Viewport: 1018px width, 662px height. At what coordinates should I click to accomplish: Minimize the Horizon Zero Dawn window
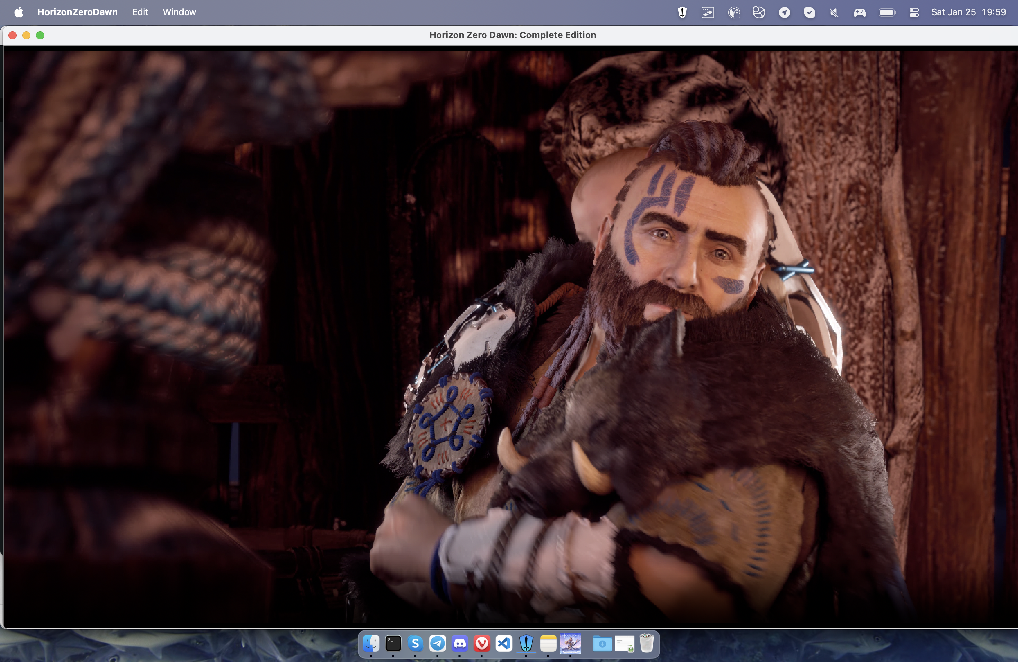[x=26, y=35]
